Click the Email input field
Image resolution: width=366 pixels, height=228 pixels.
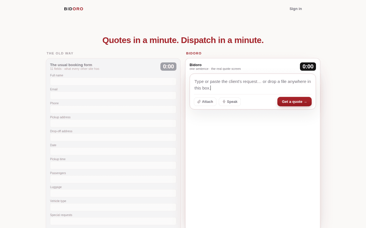[x=113, y=95]
